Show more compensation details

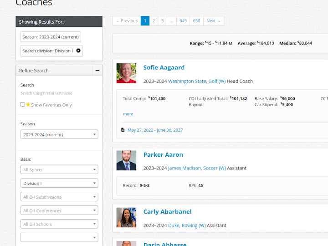point(128,114)
